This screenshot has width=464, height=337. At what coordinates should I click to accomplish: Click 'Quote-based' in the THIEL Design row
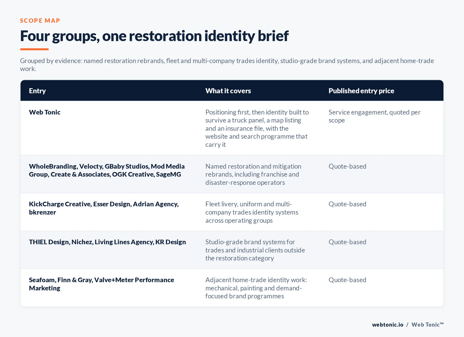click(x=347, y=242)
